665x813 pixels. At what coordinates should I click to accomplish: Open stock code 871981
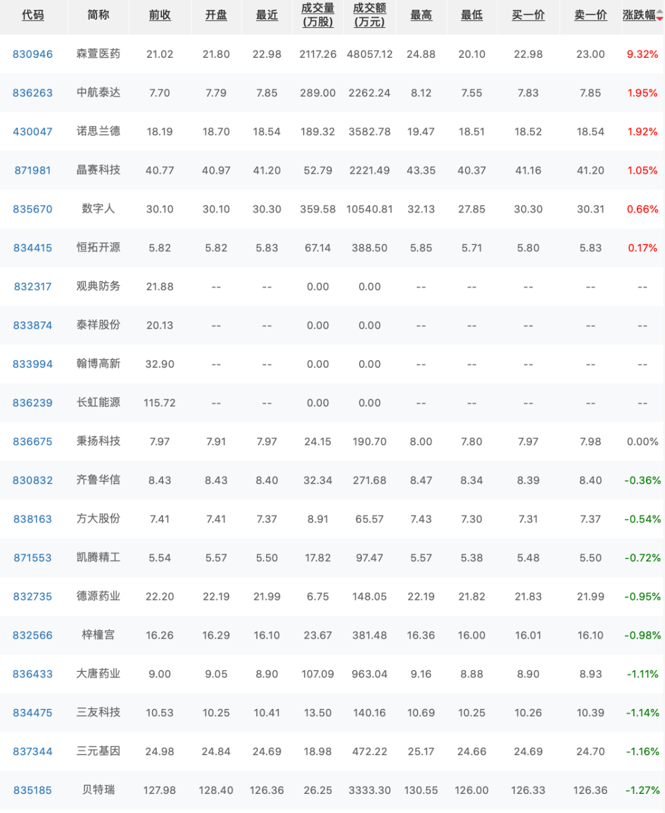33,171
